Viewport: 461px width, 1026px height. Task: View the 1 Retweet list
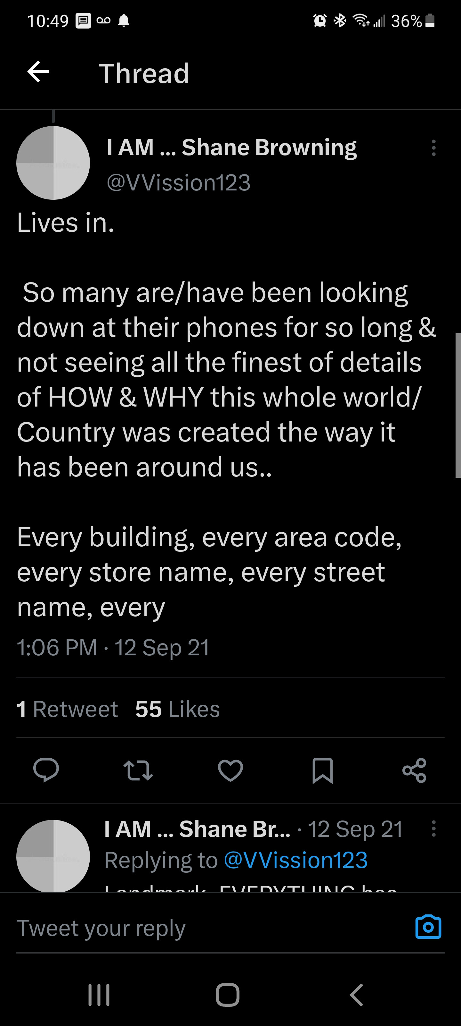tap(67, 709)
